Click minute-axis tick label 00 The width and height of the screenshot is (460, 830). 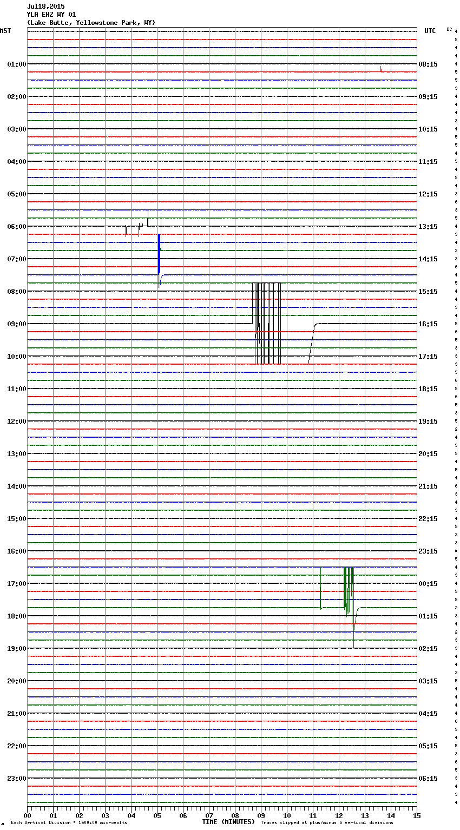click(27, 815)
